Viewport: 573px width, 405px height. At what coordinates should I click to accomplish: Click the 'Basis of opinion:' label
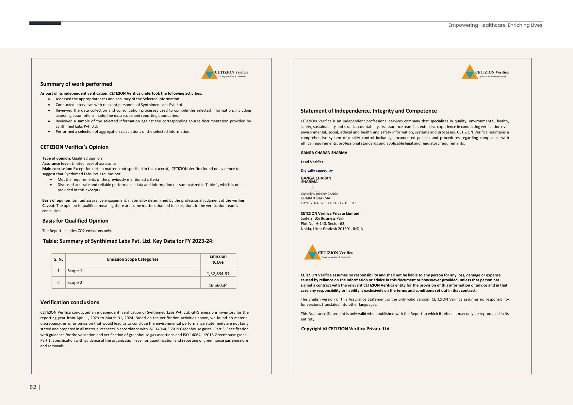point(57,200)
